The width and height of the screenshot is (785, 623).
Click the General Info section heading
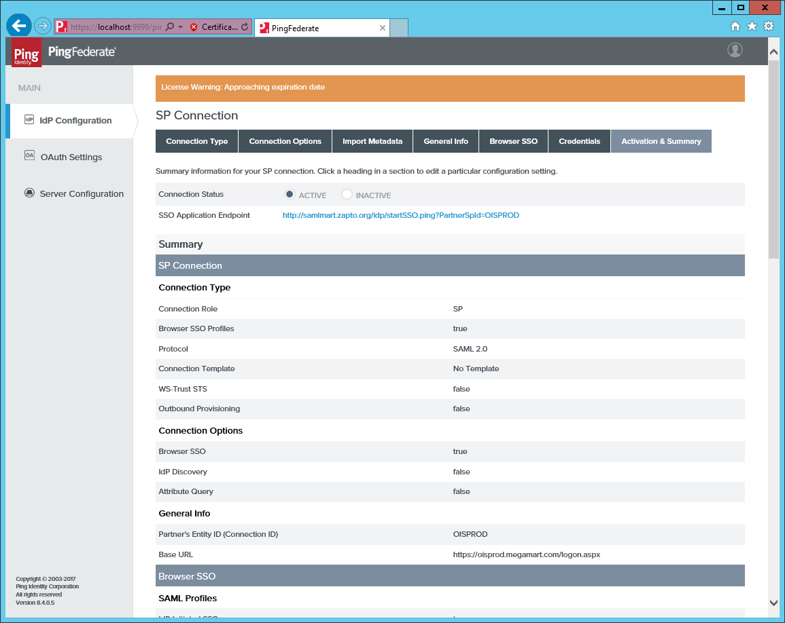[184, 514]
